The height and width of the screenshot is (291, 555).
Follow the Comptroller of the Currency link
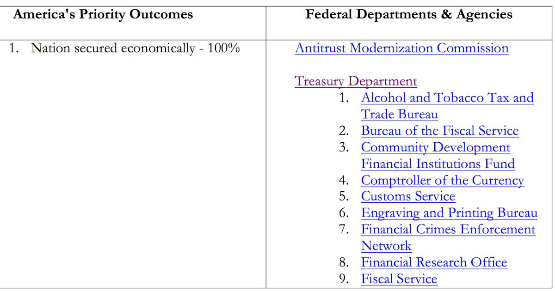tap(443, 180)
